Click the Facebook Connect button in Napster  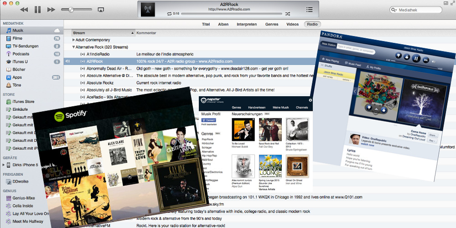(x=209, y=120)
